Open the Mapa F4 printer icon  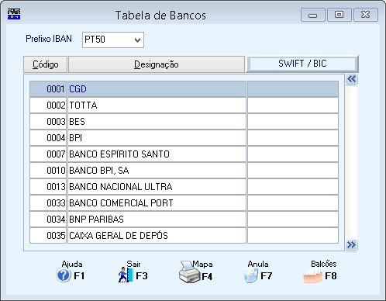click(x=189, y=272)
